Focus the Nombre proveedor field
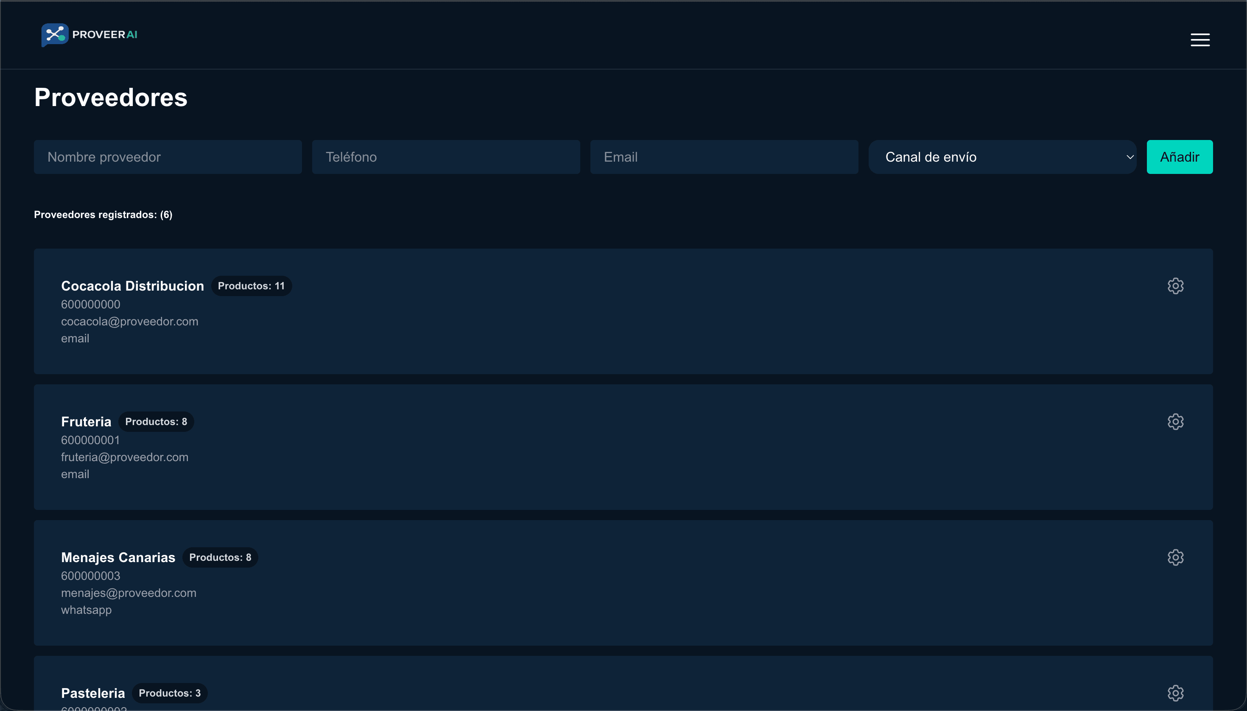Image resolution: width=1247 pixels, height=711 pixels. (x=168, y=157)
